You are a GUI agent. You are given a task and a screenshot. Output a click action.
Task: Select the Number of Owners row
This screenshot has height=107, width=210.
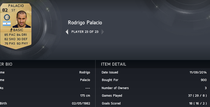coord(154,88)
